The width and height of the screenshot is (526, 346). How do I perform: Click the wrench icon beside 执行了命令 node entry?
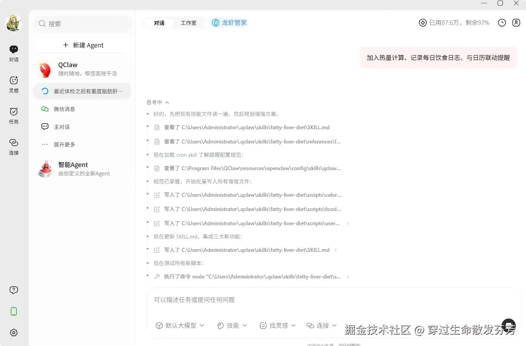(157, 277)
